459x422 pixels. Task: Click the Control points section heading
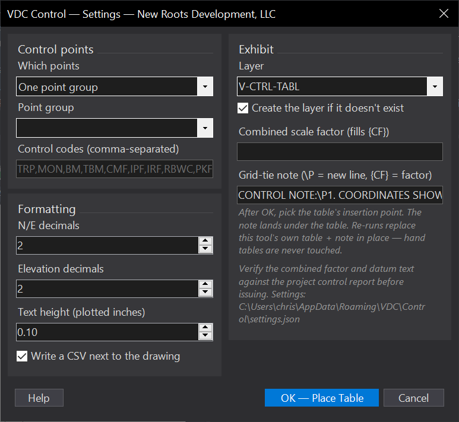(56, 49)
